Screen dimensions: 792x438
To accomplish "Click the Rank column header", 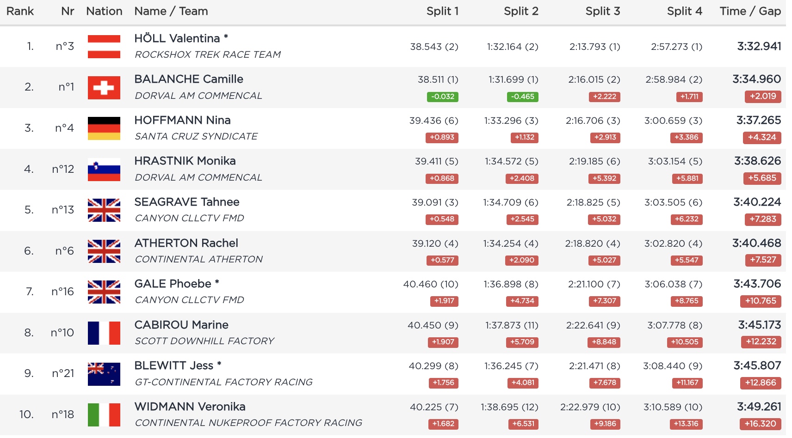I will (20, 11).
